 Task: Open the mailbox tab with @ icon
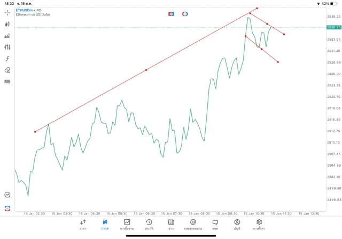pos(192,224)
